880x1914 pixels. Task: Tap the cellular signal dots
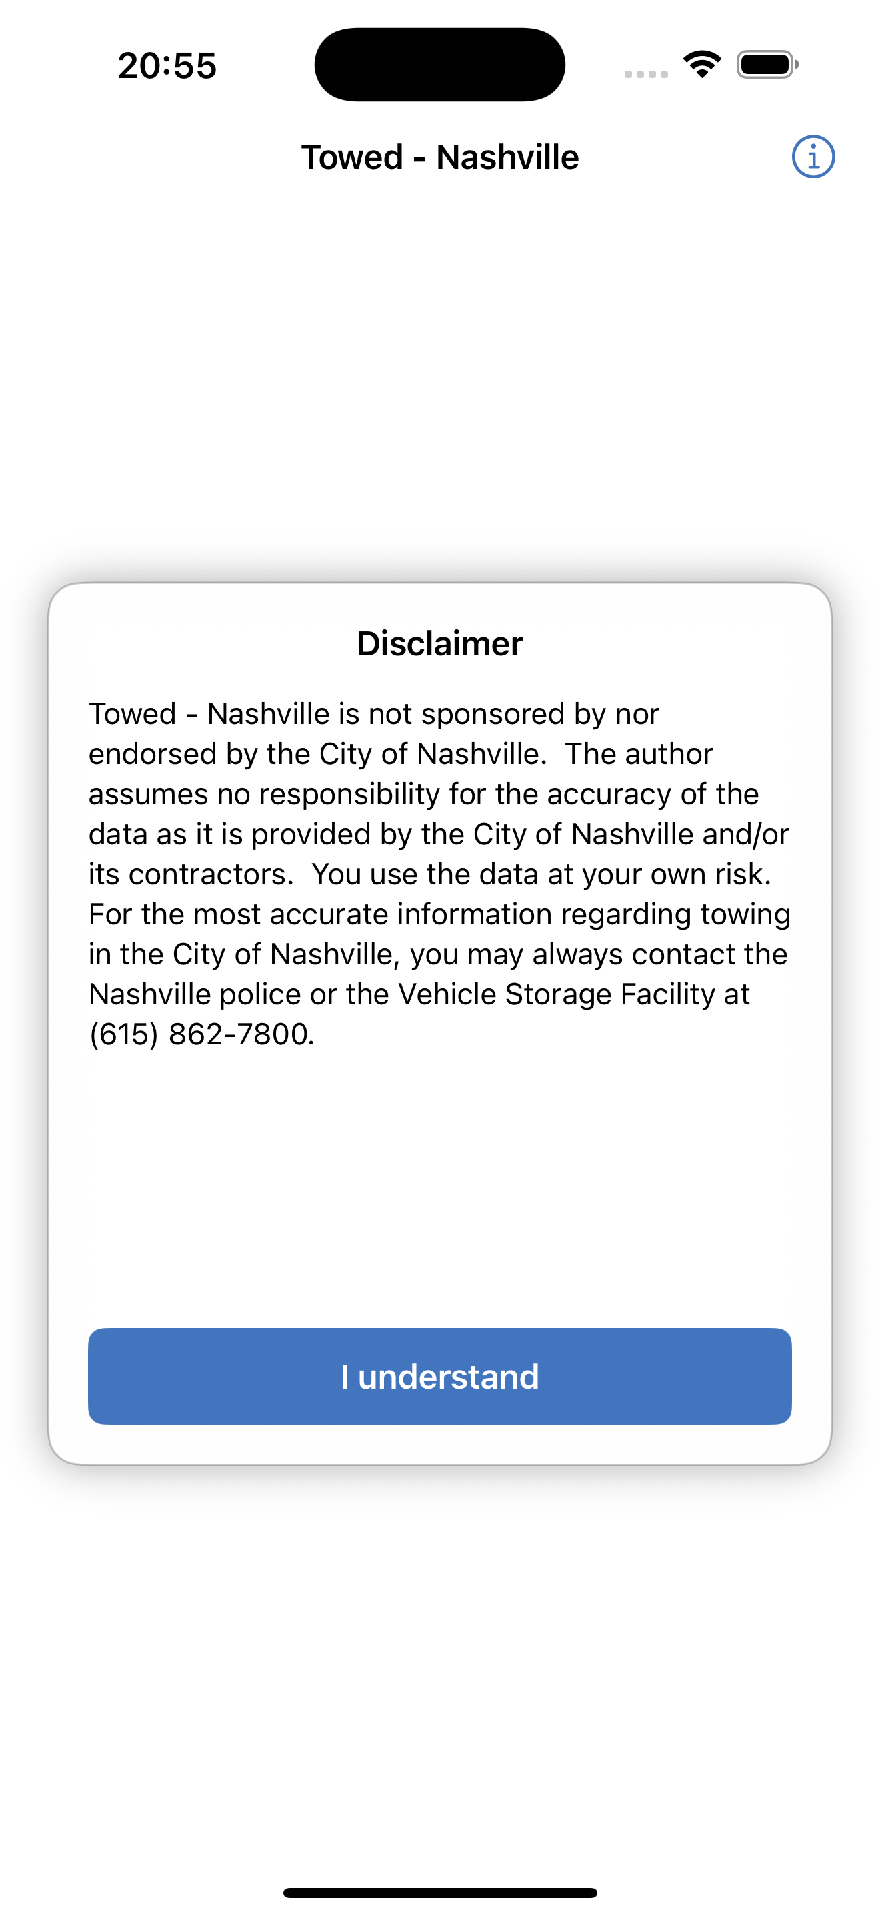[x=645, y=73]
